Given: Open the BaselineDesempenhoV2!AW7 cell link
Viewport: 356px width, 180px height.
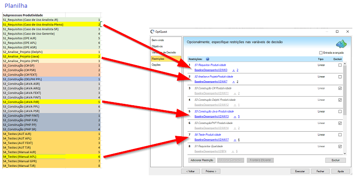Looking at the screenshot, I should pos(211,82).
